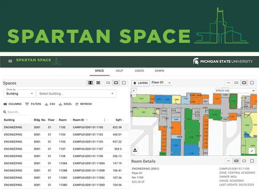The height and width of the screenshot is (193, 259).
Task: Open the Show by Building dropdown
Action: click(x=19, y=94)
